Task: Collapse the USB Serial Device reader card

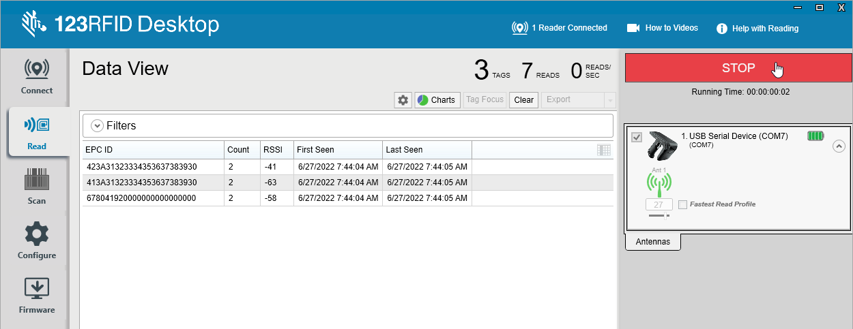Action: [x=839, y=146]
